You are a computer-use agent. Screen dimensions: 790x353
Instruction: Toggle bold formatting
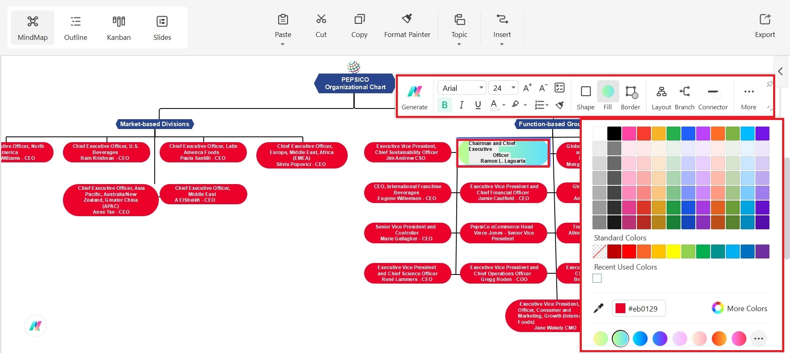pyautogui.click(x=445, y=105)
